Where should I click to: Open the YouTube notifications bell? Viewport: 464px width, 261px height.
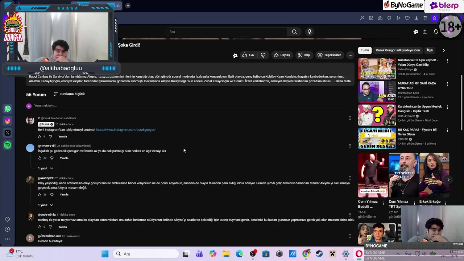tap(436, 32)
